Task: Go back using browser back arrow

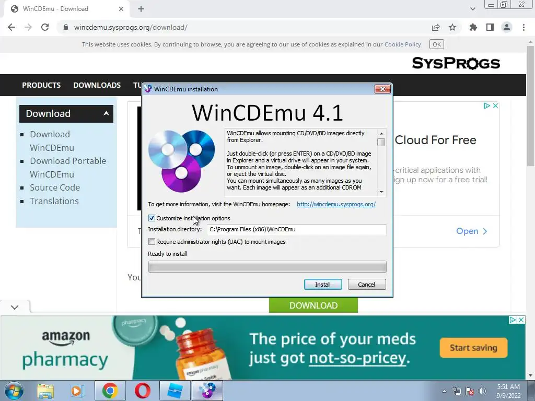Action: (x=11, y=27)
